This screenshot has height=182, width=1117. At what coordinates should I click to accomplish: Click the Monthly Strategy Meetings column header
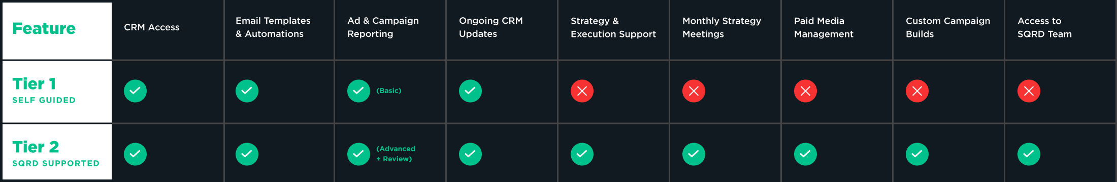tap(721, 27)
